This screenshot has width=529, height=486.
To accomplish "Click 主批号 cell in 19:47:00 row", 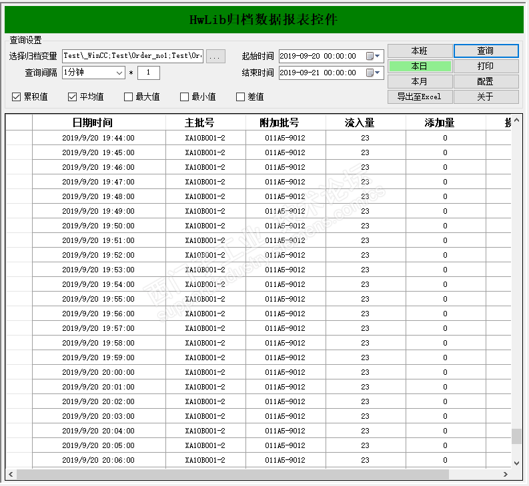I will [205, 182].
